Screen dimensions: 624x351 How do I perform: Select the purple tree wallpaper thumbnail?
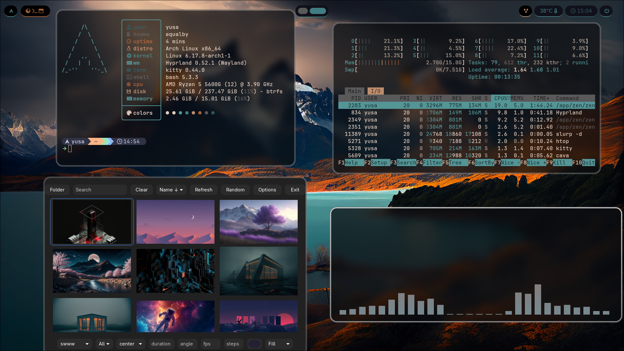click(x=259, y=222)
